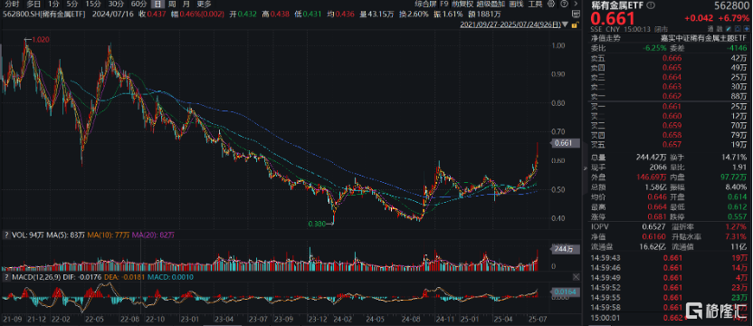Select the 买四 0.658 bid row
The image size is (753, 326).
[x=669, y=134]
